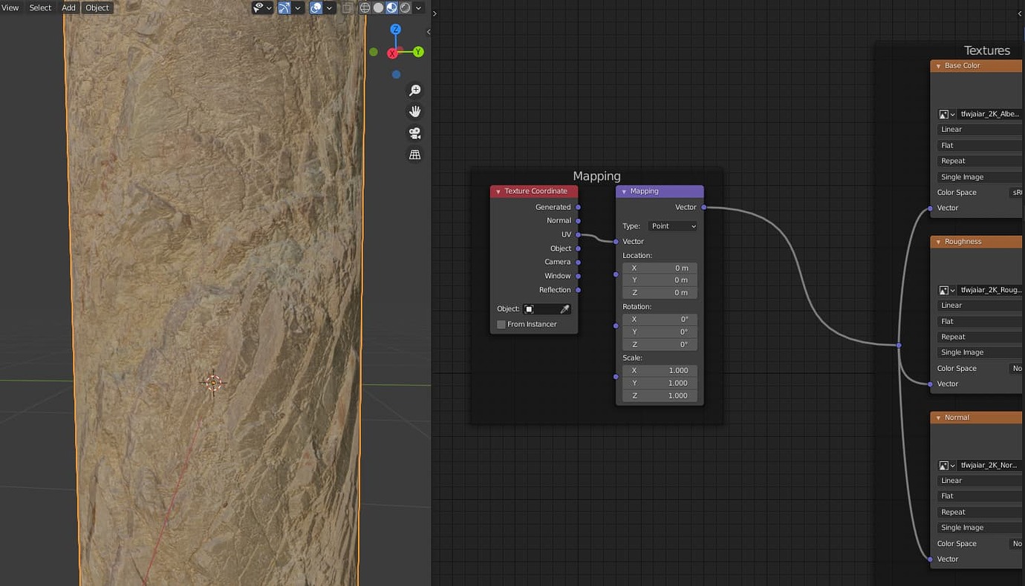Browse images in the Roughness node
Viewport: 1025px width, 586px height.
point(946,290)
